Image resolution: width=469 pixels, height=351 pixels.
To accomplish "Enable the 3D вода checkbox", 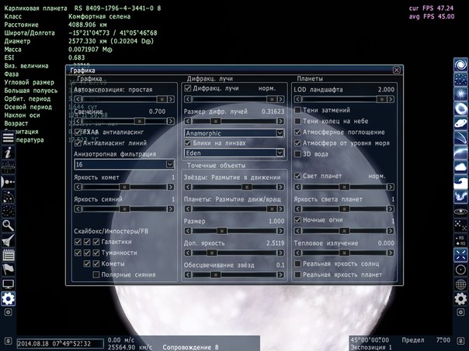I will pyautogui.click(x=297, y=154).
